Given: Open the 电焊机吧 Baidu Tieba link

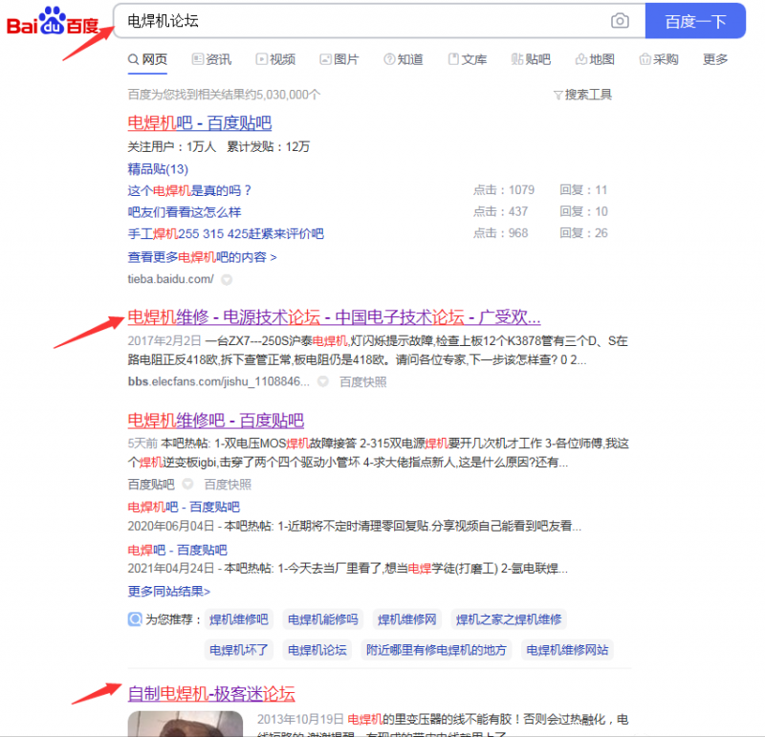Looking at the screenshot, I should coord(199,122).
